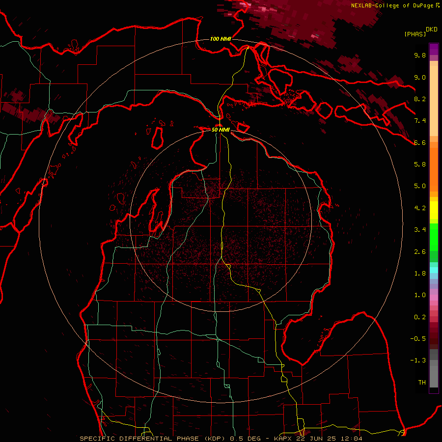Screen dimensions: 442x442
Task: Select the 8.2 legend value
Action: pos(420,99)
